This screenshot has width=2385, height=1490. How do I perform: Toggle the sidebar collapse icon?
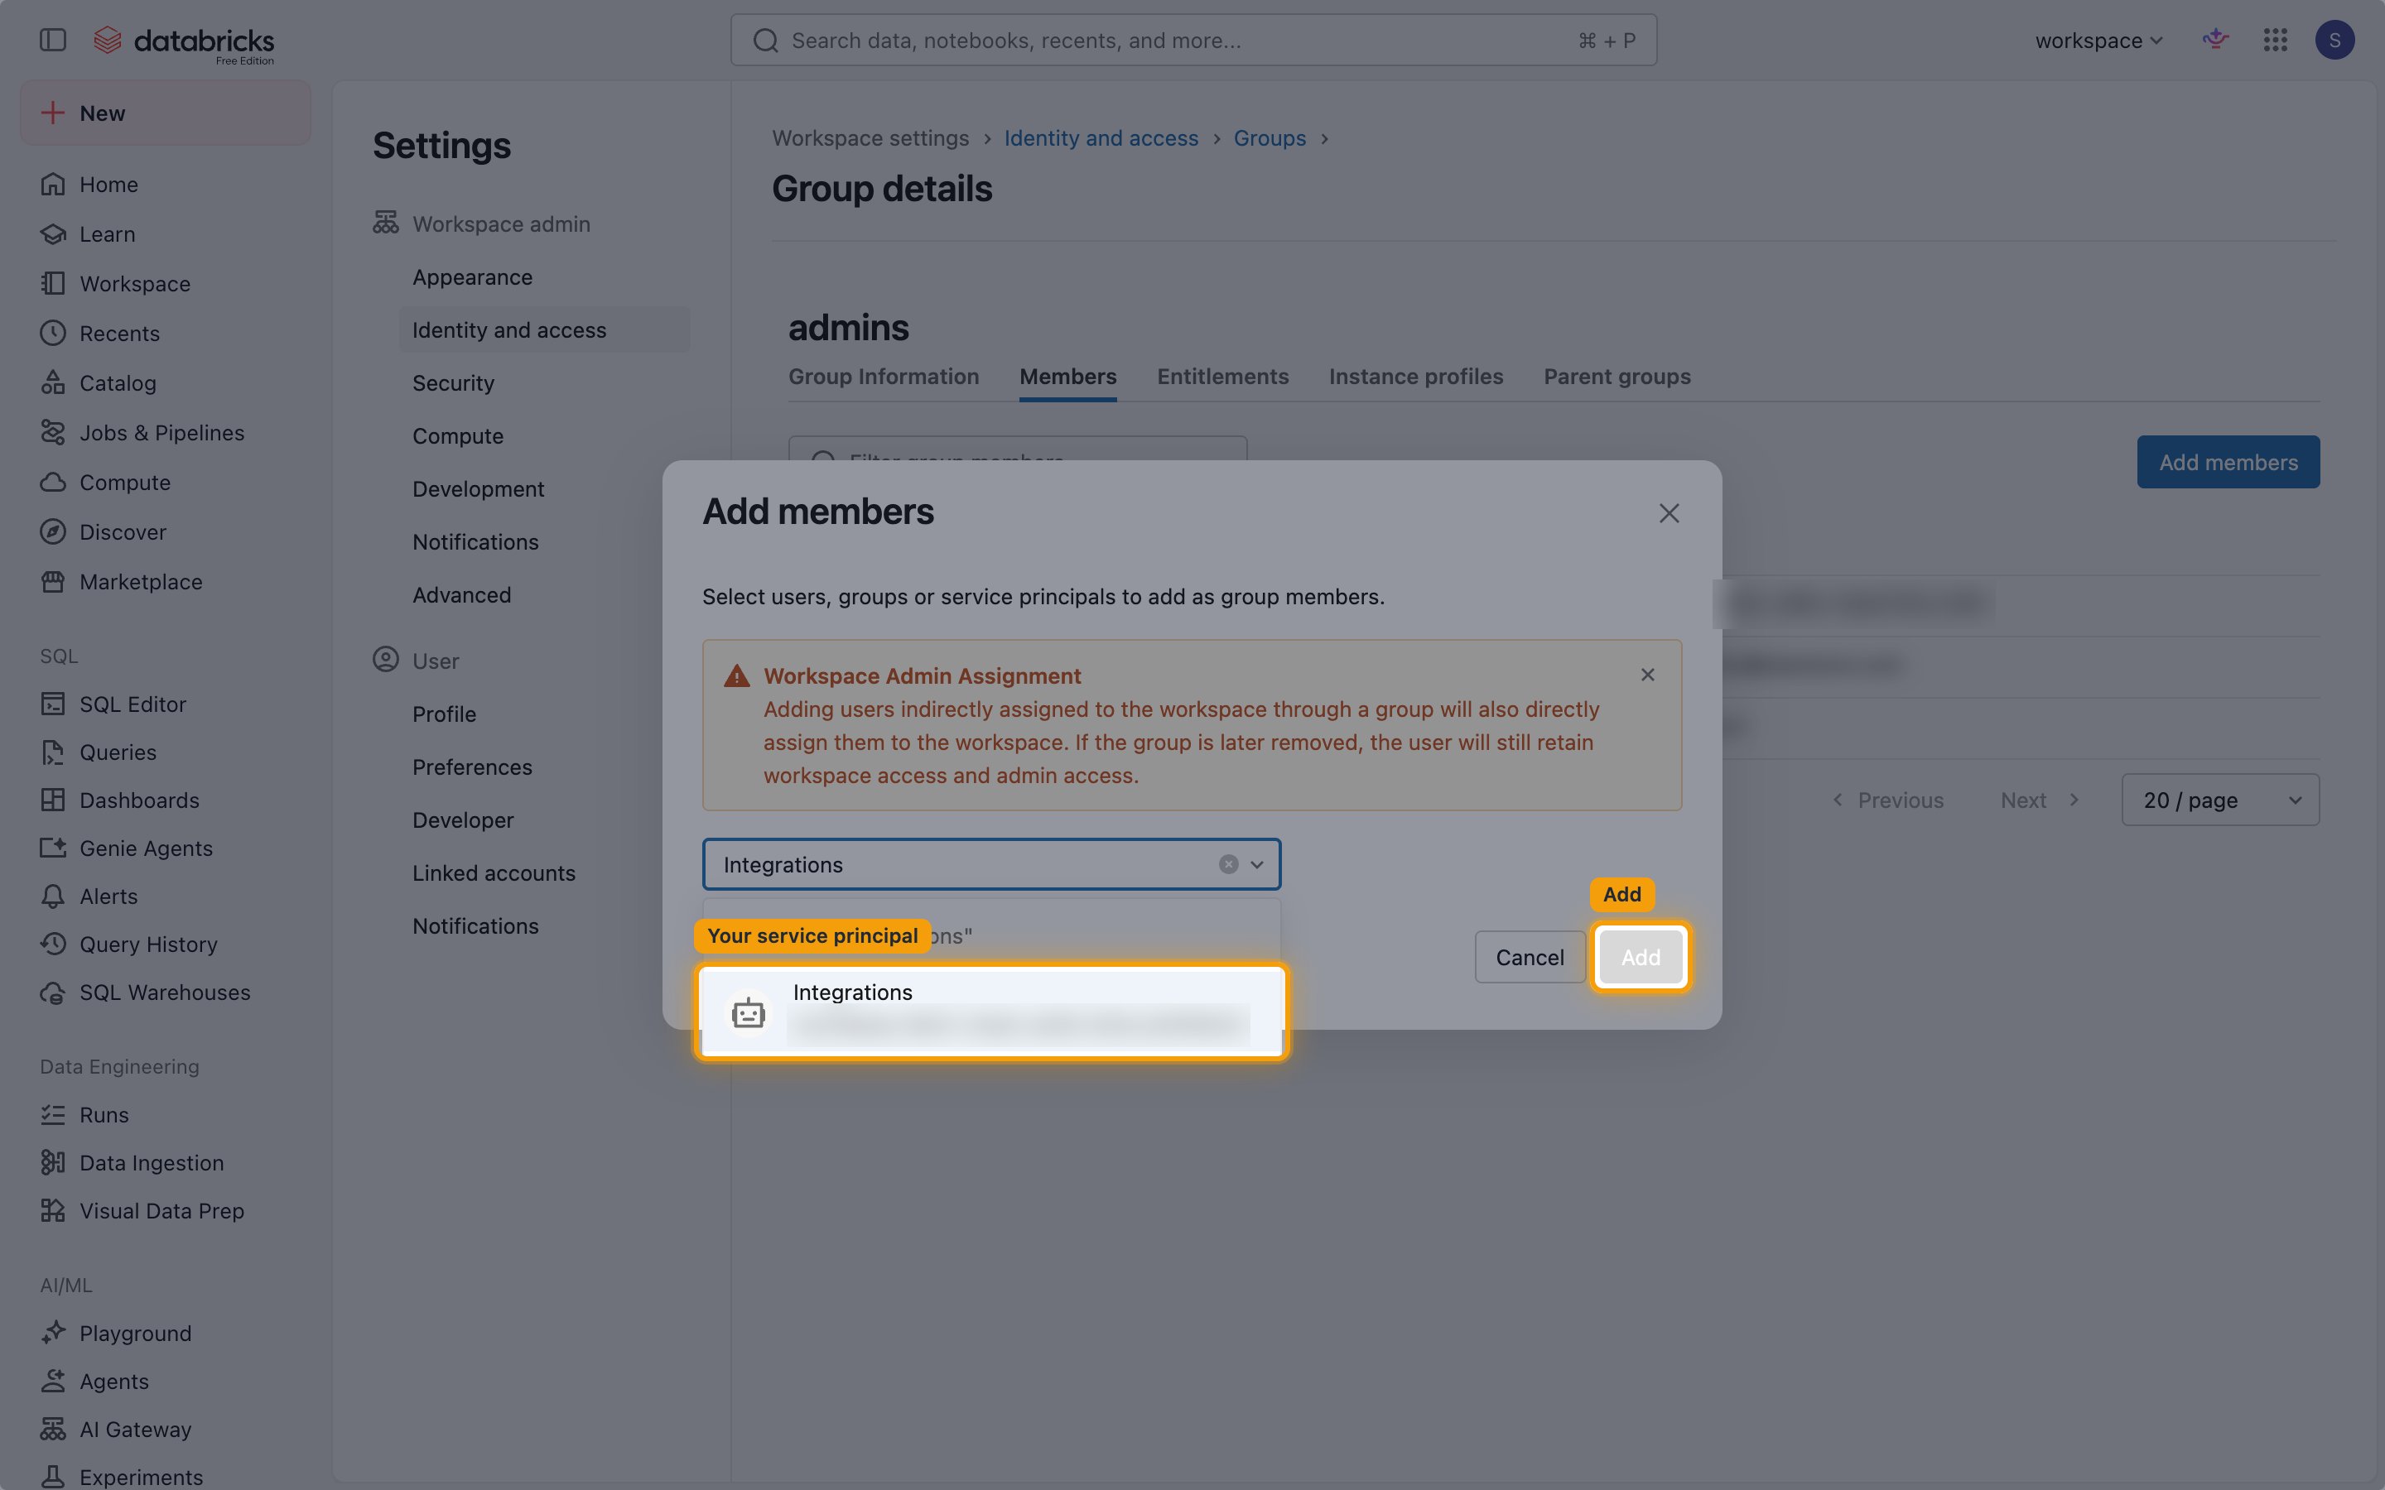click(x=52, y=40)
